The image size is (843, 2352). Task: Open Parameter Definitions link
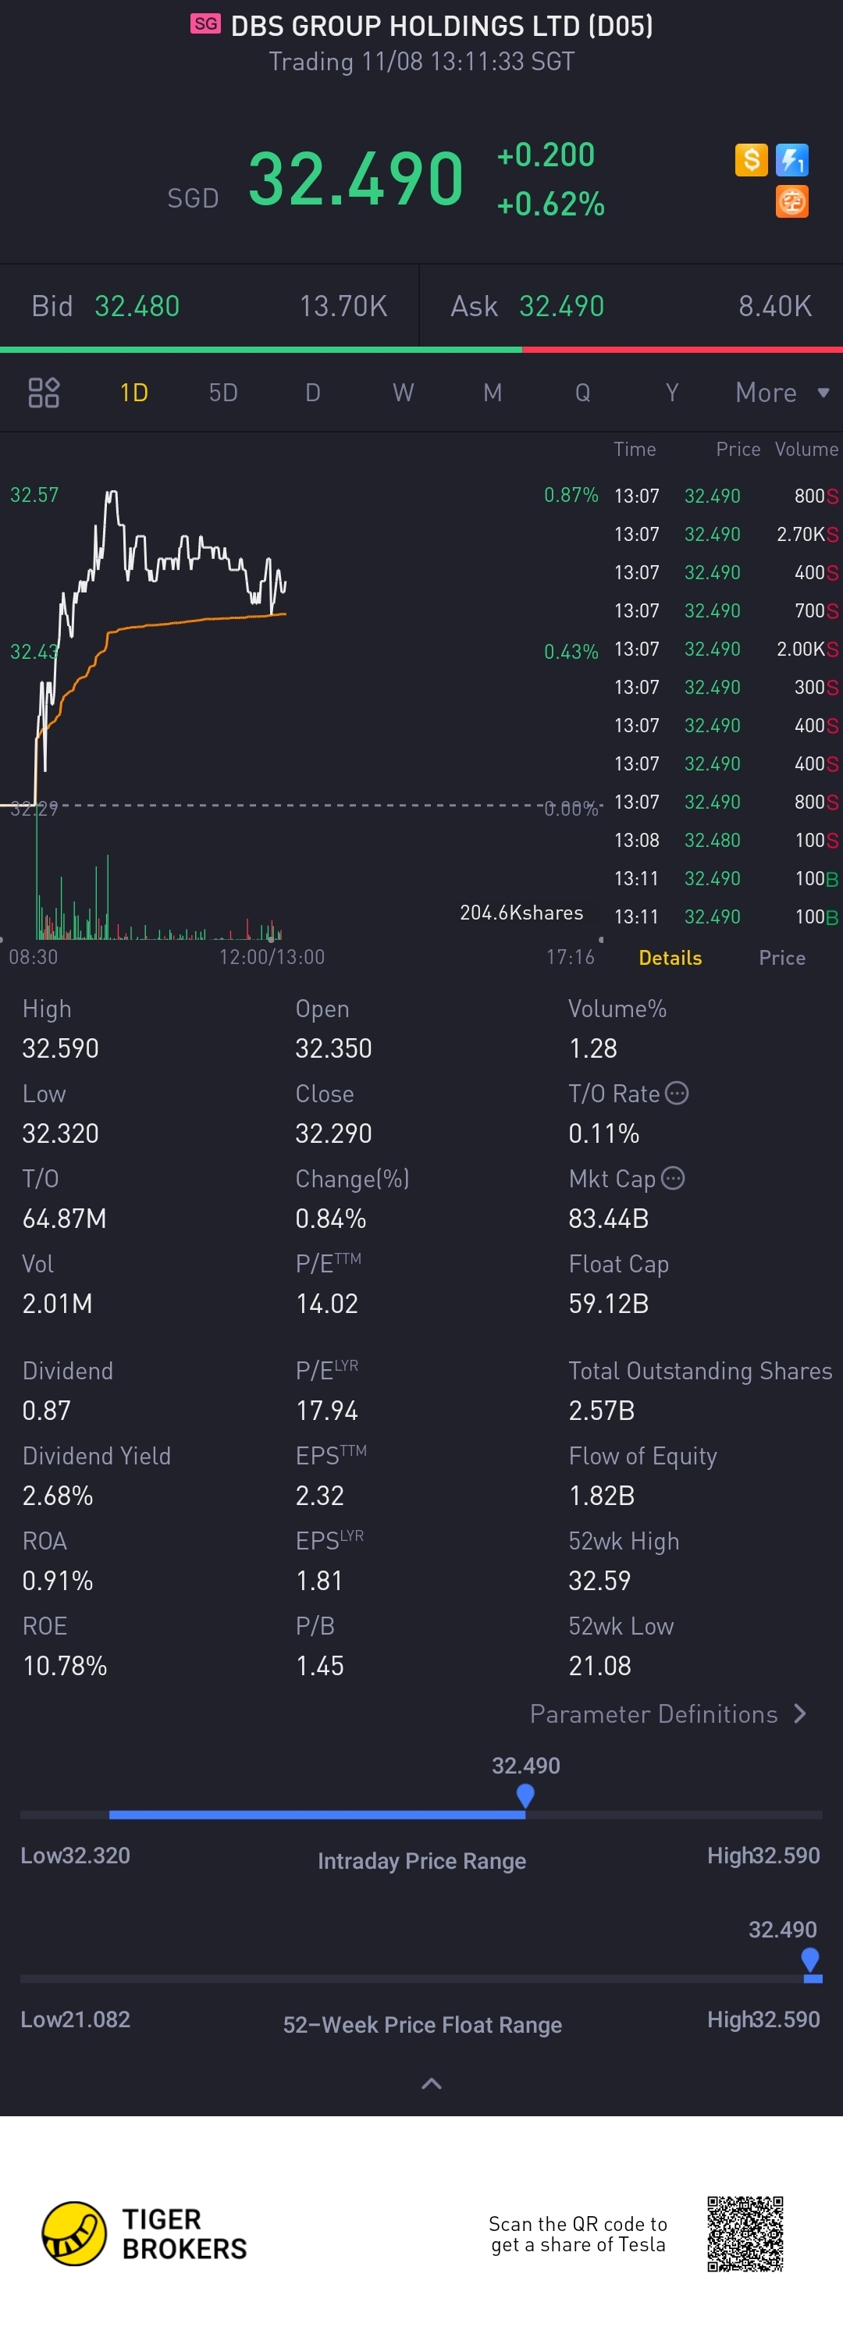click(x=654, y=1713)
